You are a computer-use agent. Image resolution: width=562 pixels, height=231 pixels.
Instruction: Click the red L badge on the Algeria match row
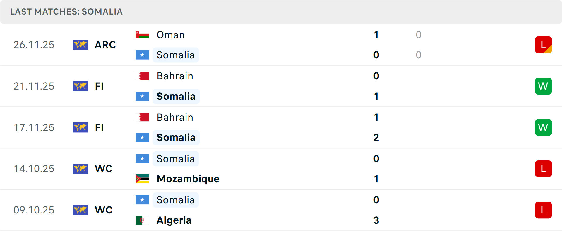[x=543, y=210]
